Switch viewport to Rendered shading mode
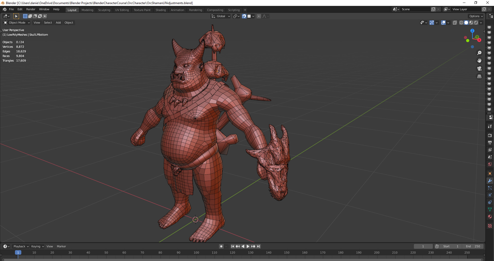The height and width of the screenshot is (261, 494). click(476, 23)
